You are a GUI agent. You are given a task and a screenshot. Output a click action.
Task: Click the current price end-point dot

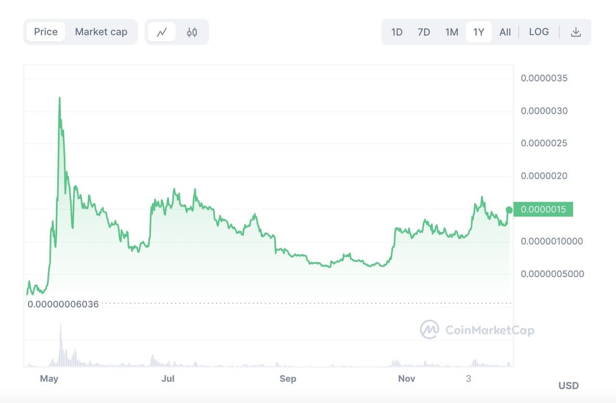[509, 209]
